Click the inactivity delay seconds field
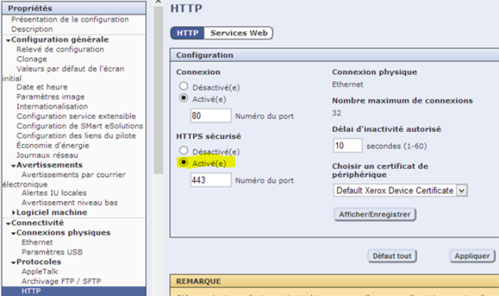Screen dimensions: 499x296 348,146
